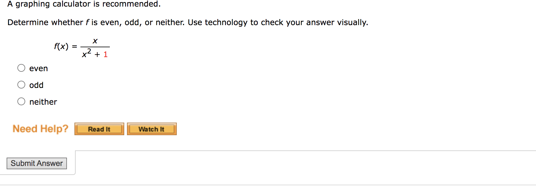Click the empty answer circle beside even
This screenshot has width=536, height=186.
21,68
